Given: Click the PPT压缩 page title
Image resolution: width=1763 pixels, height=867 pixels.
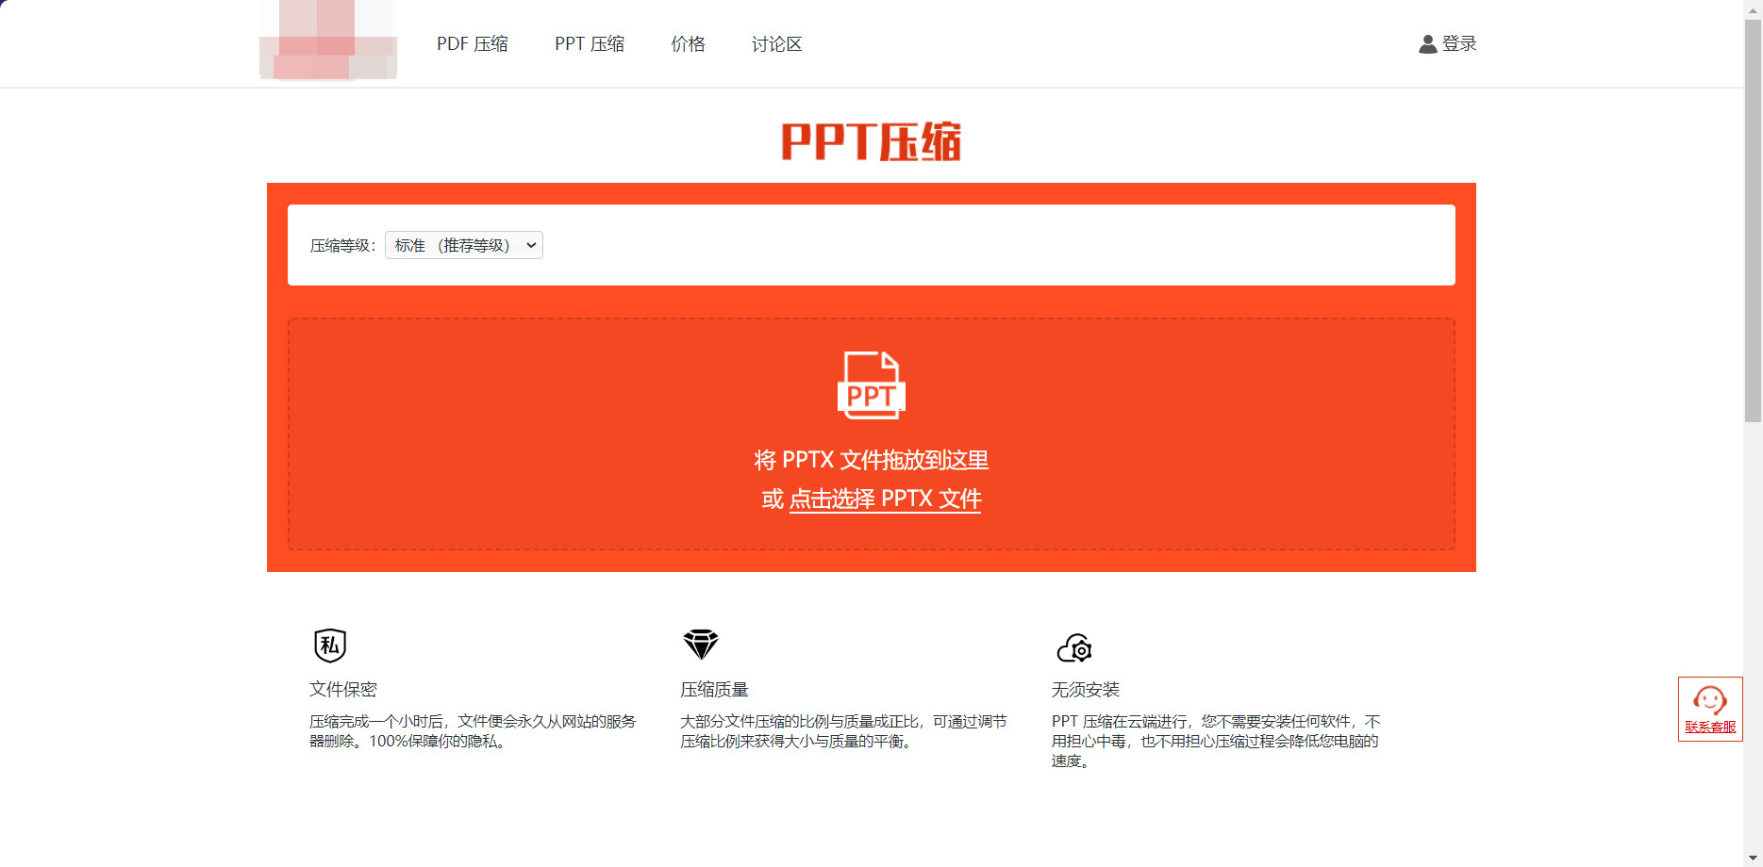Looking at the screenshot, I should click(x=872, y=141).
